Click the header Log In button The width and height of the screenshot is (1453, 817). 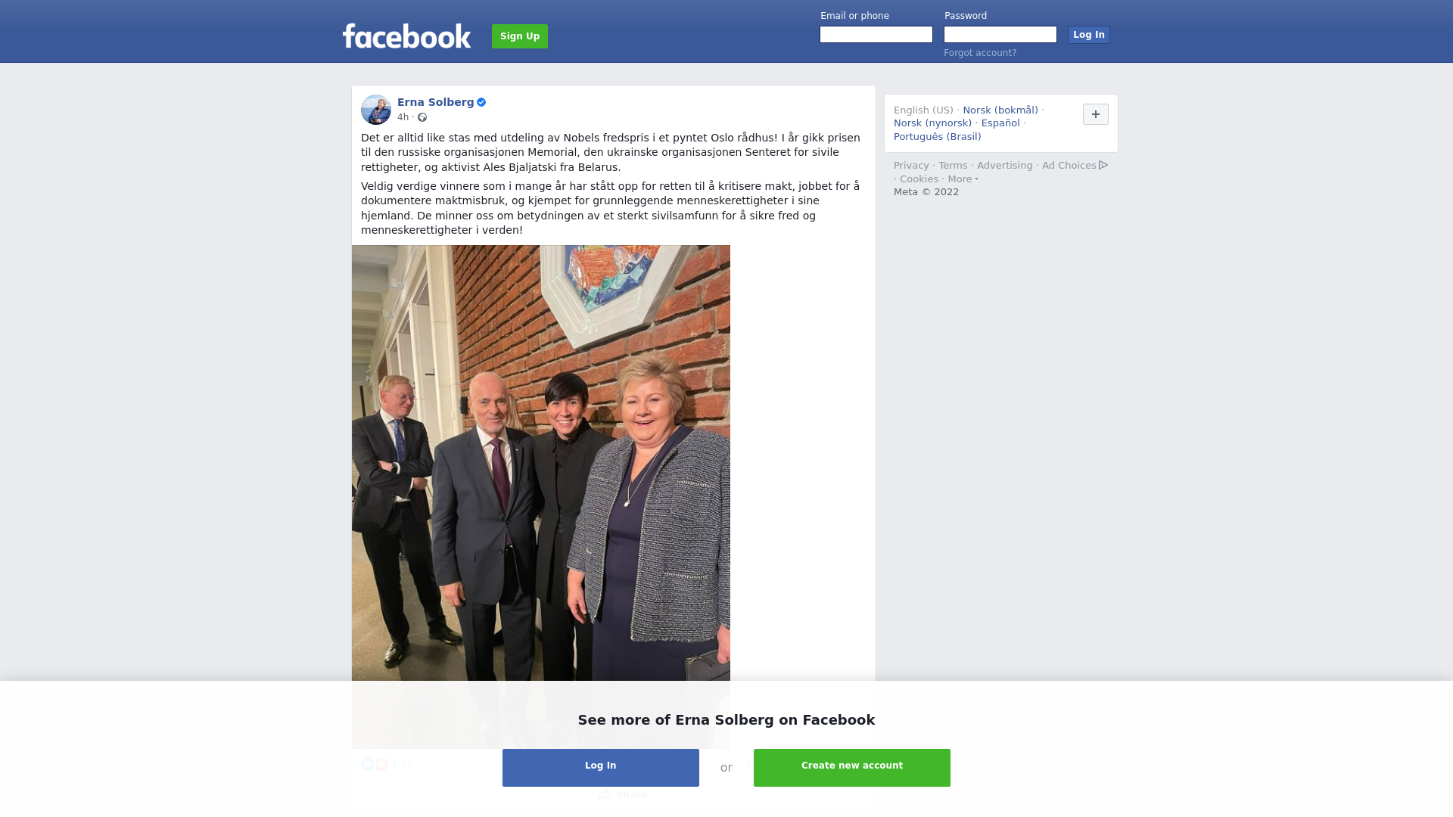1089,35
